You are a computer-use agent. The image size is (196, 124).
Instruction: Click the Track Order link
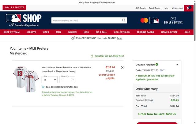coord(155,8)
